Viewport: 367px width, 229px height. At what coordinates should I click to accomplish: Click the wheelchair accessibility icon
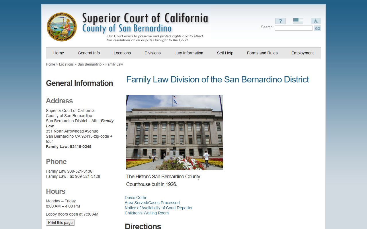pos(316,21)
